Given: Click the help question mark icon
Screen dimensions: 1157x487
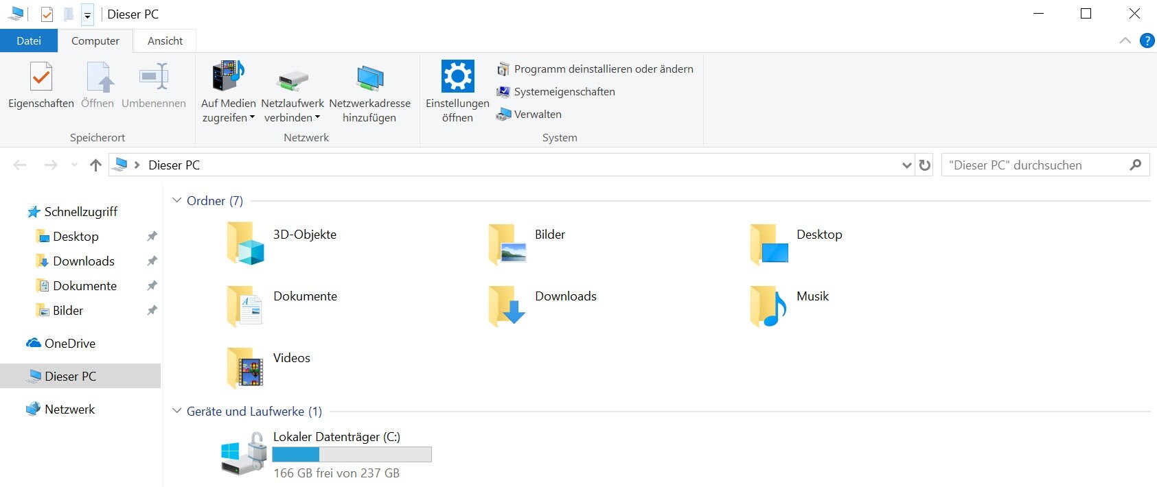Looking at the screenshot, I should click(x=1147, y=40).
